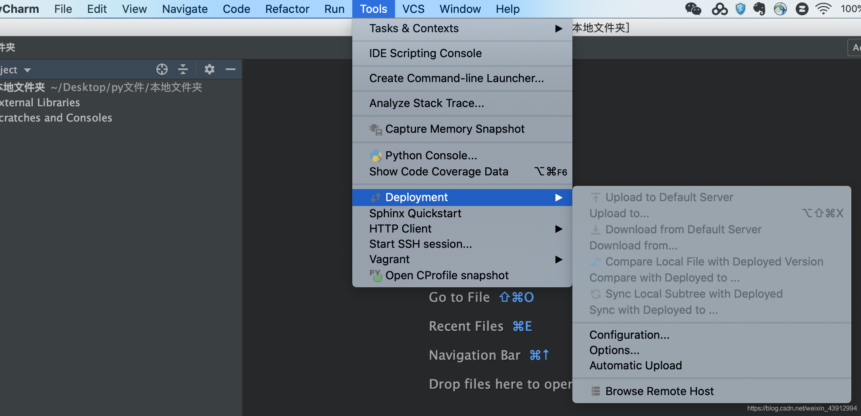This screenshot has height=416, width=861.
Task: Open the Refactor menu
Action: click(x=287, y=9)
